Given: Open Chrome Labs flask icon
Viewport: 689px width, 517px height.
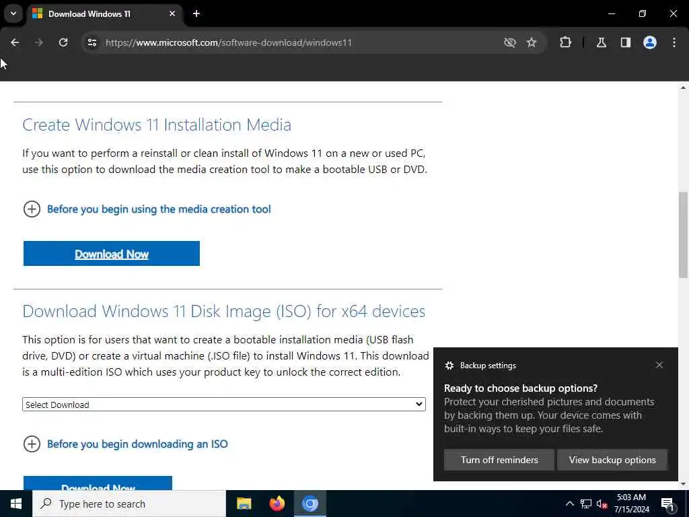Looking at the screenshot, I should [602, 42].
